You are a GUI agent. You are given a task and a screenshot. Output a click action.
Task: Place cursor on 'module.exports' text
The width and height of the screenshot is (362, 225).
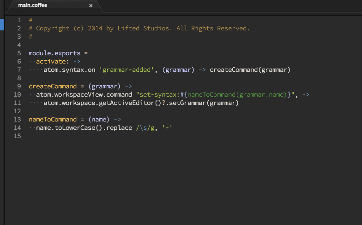[x=54, y=53]
